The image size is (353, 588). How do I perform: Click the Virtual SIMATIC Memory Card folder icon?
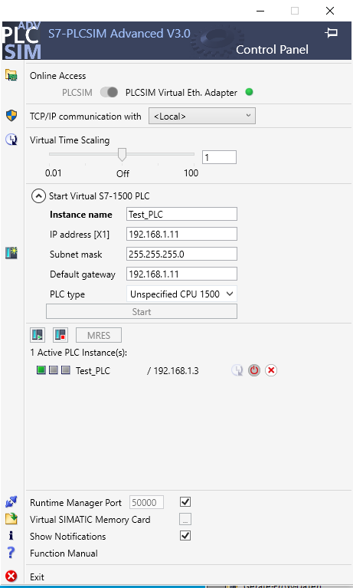pyautogui.click(x=11, y=519)
